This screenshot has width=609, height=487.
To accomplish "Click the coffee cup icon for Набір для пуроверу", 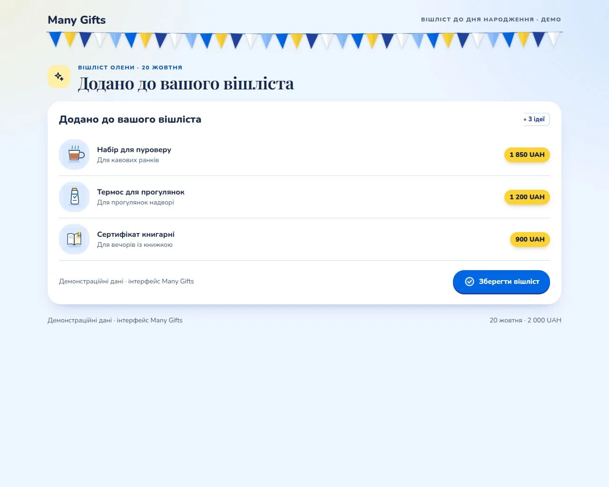I will tap(74, 155).
